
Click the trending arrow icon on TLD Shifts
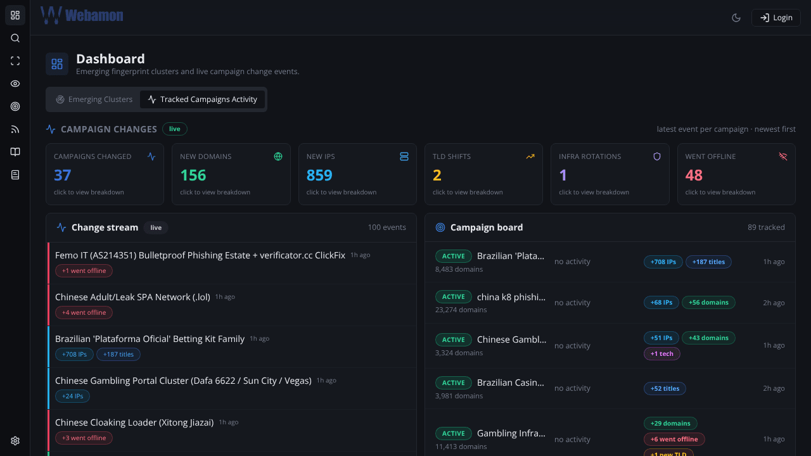coord(530,156)
